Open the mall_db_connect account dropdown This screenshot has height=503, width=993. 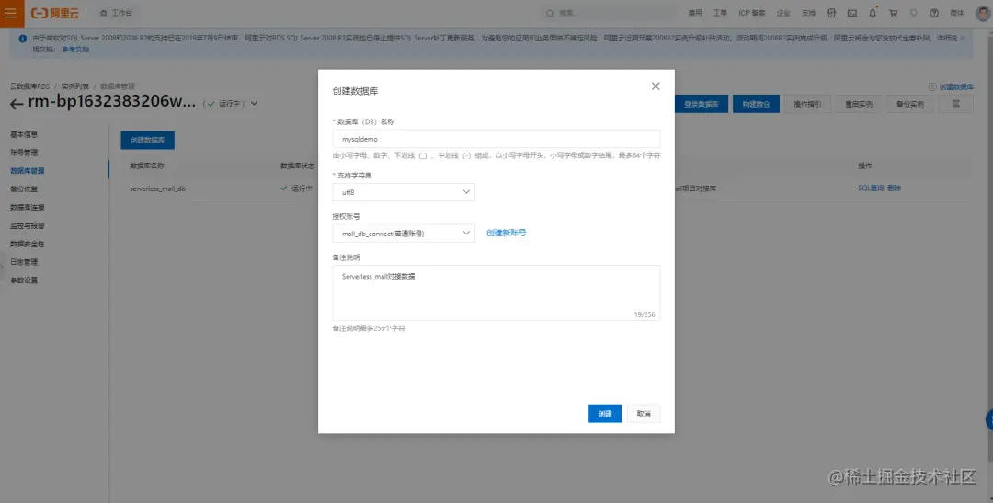tap(404, 234)
